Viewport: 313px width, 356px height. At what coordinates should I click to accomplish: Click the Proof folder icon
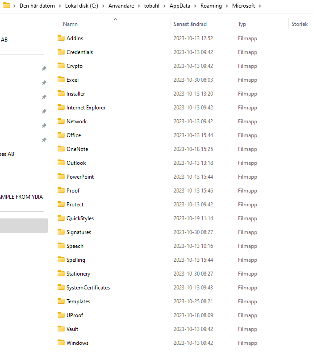coord(61,190)
